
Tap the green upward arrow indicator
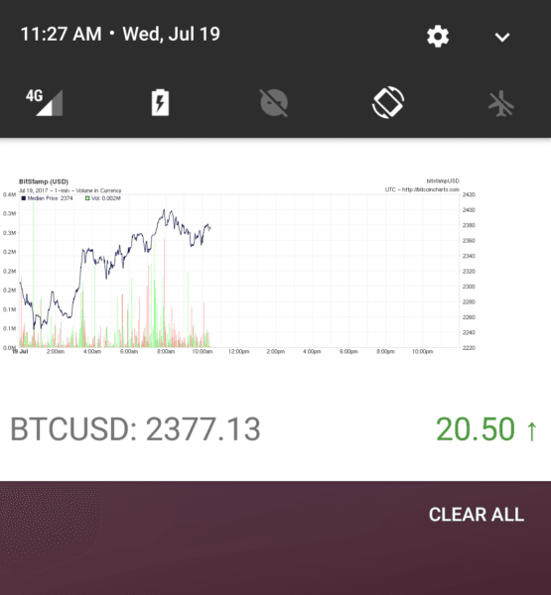click(532, 430)
